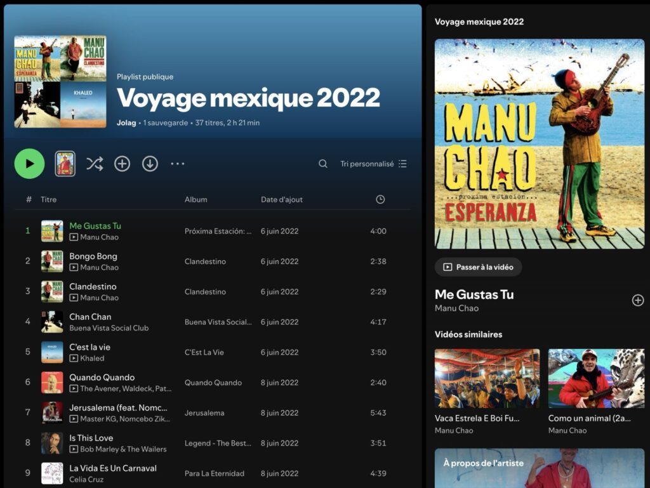Add Me Gustas Tu via sidebar plus icon

tap(638, 300)
